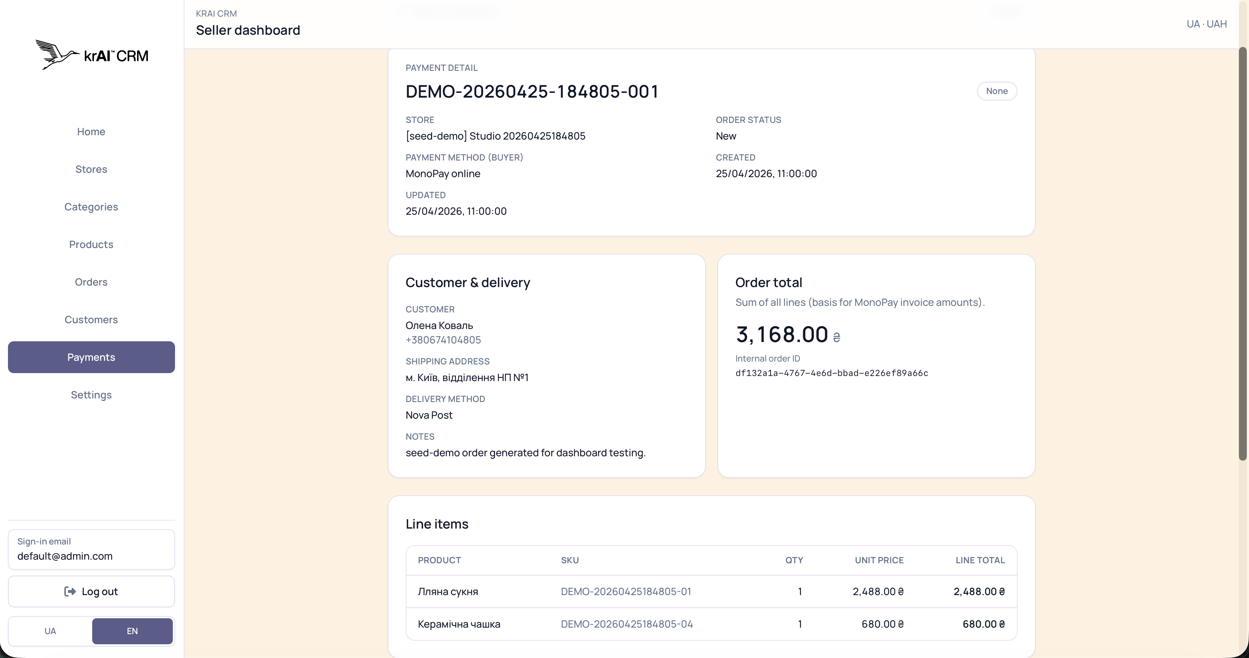Click the UA · UAH locale indicator
Viewport: 1249px width, 658px height.
pos(1206,24)
